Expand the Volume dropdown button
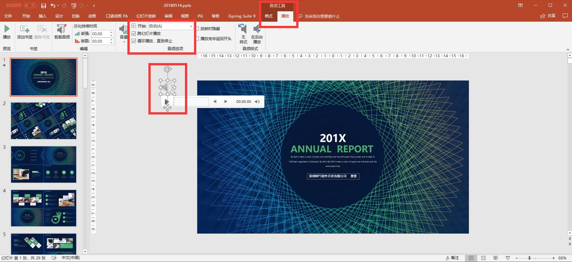572x262 pixels. (124, 41)
